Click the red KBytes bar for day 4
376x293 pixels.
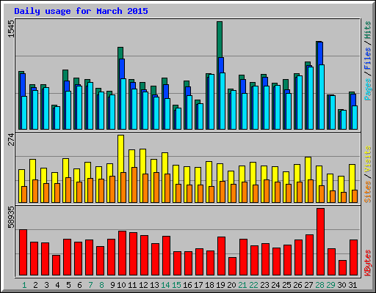(x=56, y=265)
